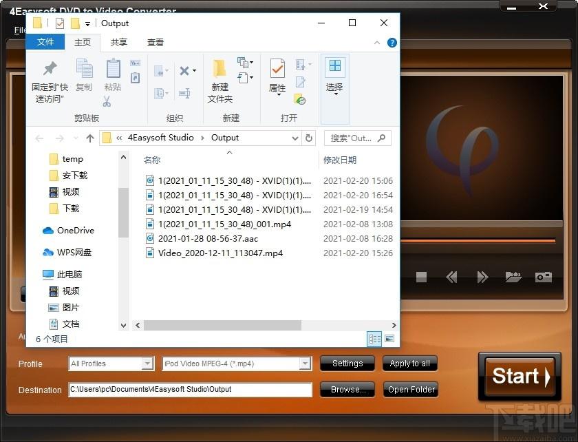Take a snapshot with camera icon
This screenshot has height=442, width=578.
tap(544, 277)
